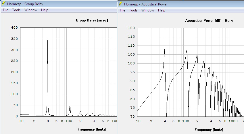Click Frequency (hertz) label under Group Delay chart
Screen dimensions: 244x134
92,129
